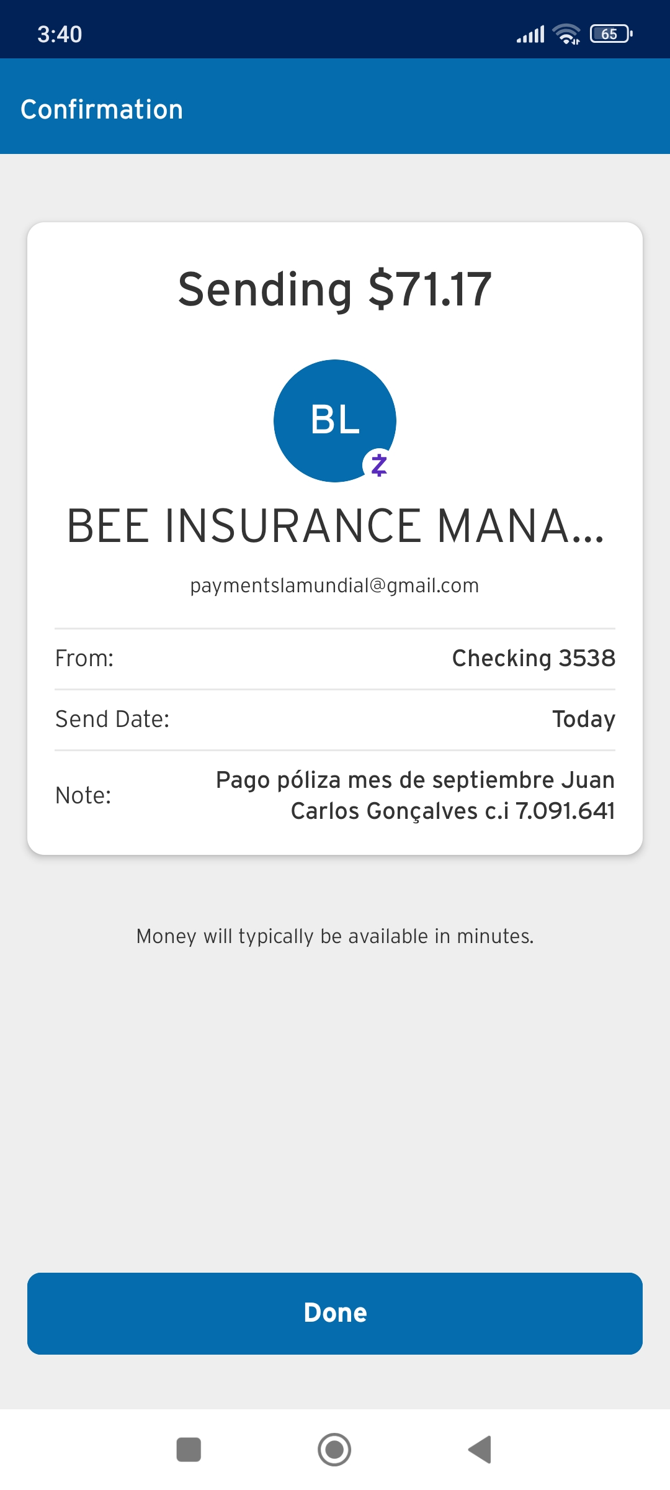Tap the BL recipient avatar circle
Screen dimensions: 670x1490
coord(334,420)
